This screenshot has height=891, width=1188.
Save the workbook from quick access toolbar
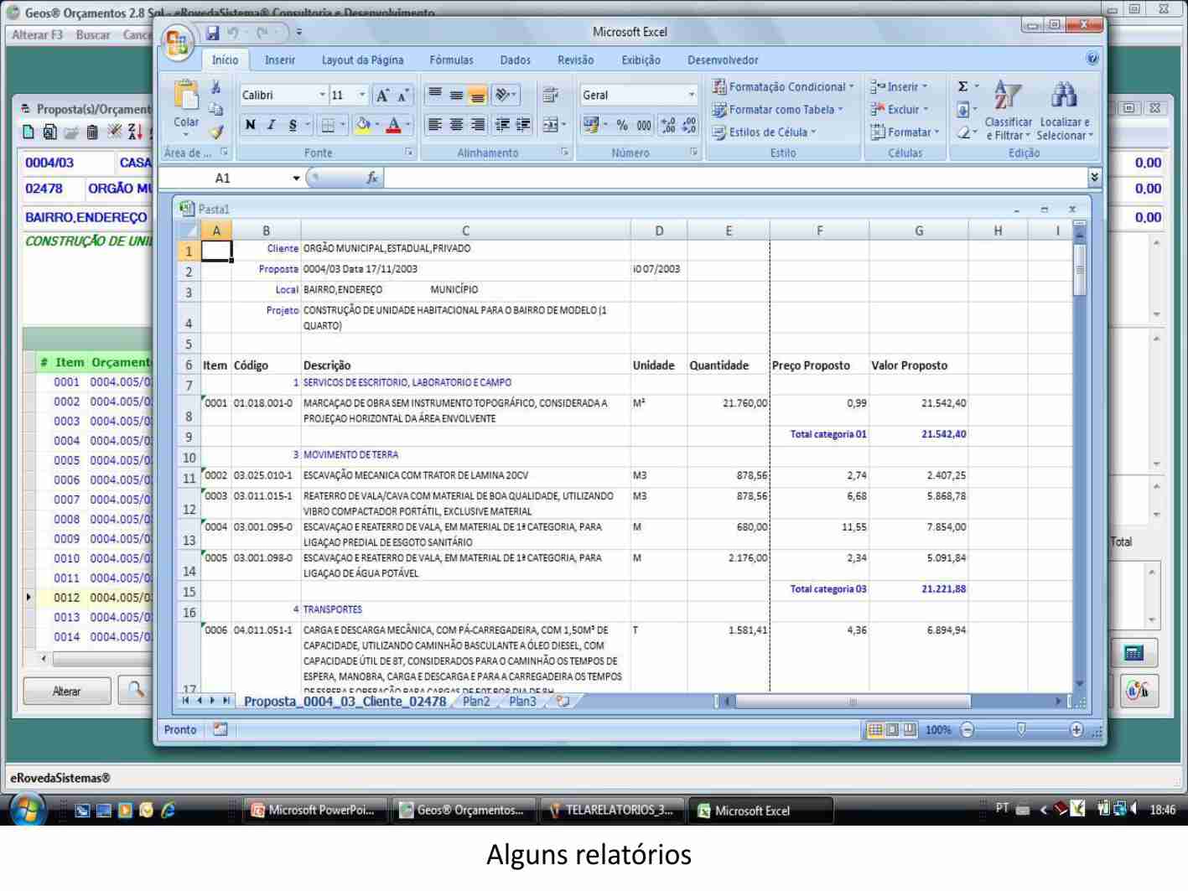[x=213, y=33]
